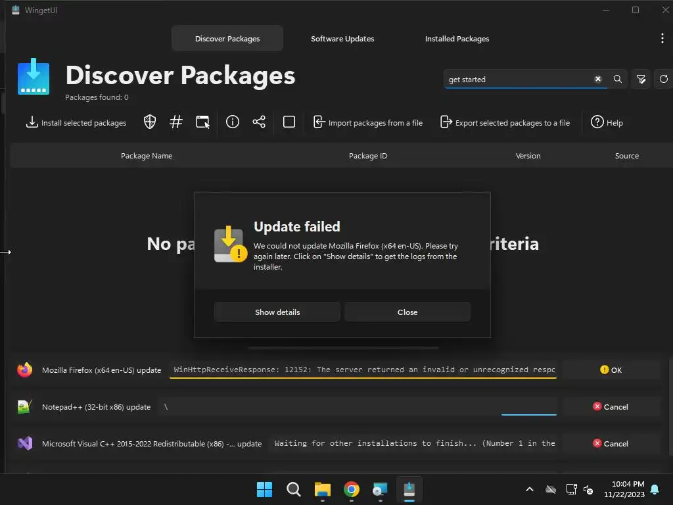Click the 'get started' search field
Image resolution: width=673 pixels, height=505 pixels.
click(x=519, y=79)
